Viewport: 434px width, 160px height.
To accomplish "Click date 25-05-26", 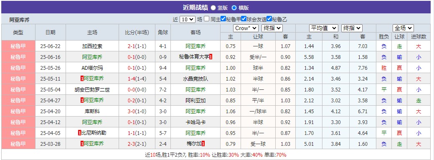I will click(51, 68).
